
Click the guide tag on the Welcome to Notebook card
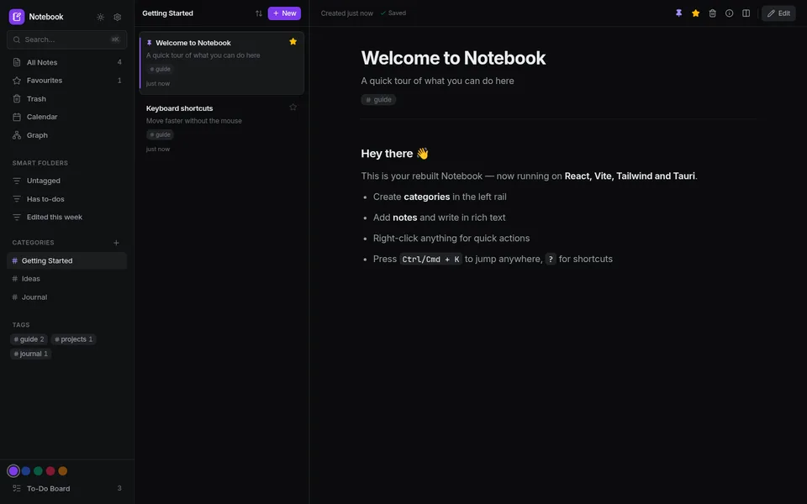(x=160, y=69)
